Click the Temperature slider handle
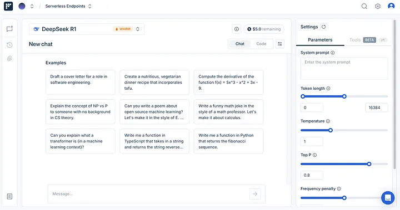The height and width of the screenshot is (210, 400). click(331, 130)
